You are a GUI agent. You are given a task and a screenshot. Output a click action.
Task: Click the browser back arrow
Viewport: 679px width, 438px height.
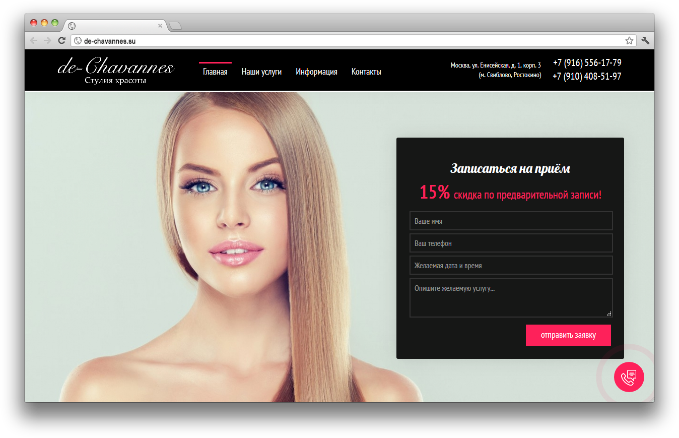34,41
